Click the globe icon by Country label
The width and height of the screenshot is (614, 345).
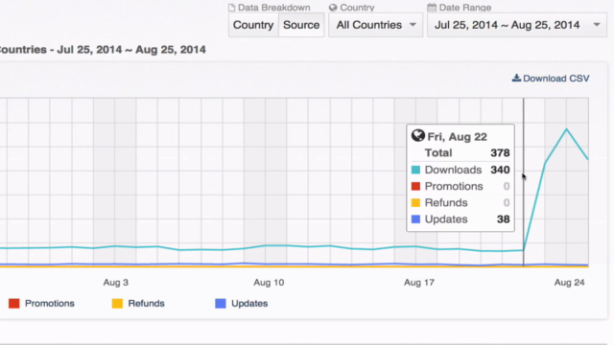tap(333, 8)
